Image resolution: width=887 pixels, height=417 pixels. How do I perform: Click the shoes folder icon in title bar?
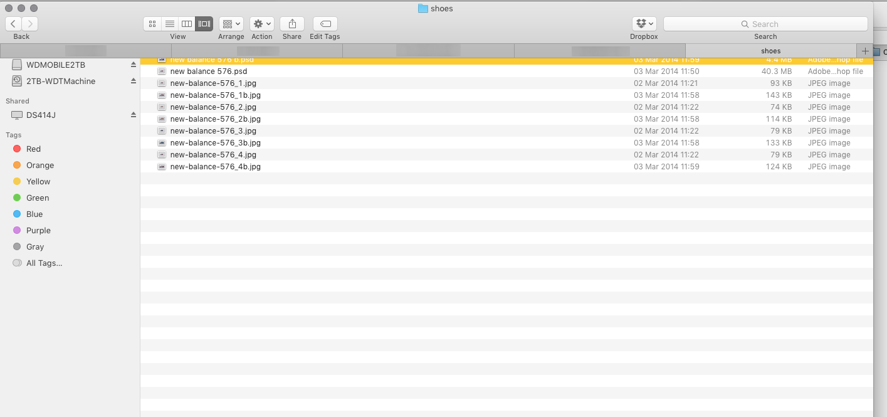[x=423, y=8]
